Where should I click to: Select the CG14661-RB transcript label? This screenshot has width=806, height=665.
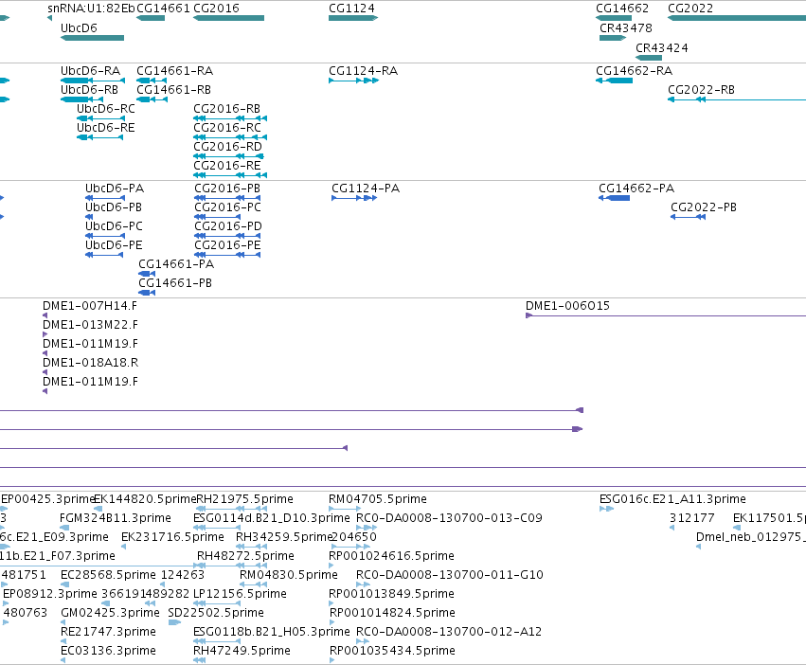click(x=173, y=89)
